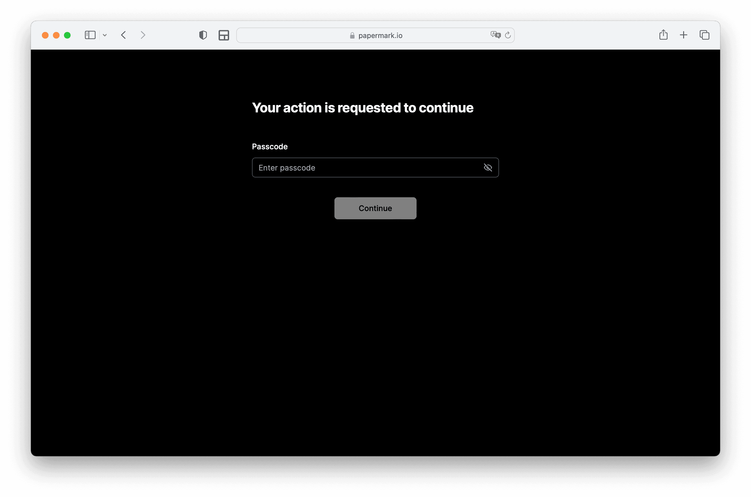The image size is (751, 497).
Task: Open the page translate icon
Action: (495, 34)
